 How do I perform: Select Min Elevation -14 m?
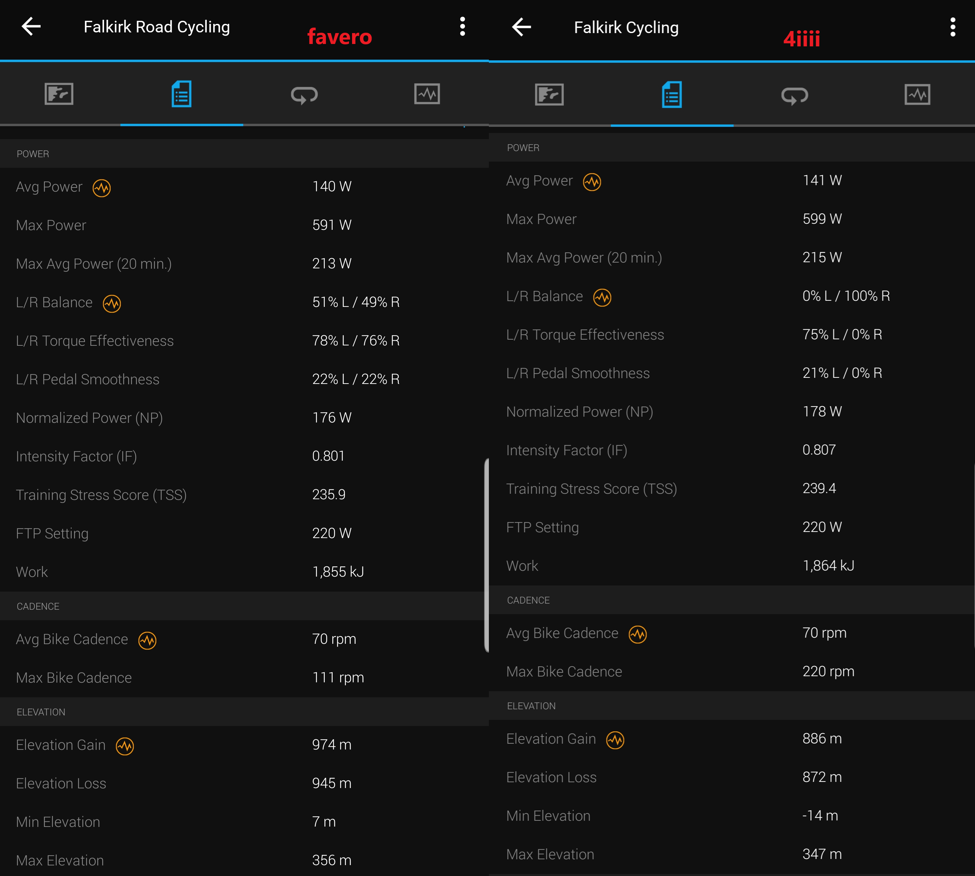tap(820, 815)
